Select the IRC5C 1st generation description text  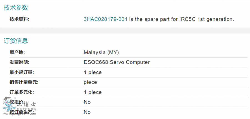pos(182,19)
